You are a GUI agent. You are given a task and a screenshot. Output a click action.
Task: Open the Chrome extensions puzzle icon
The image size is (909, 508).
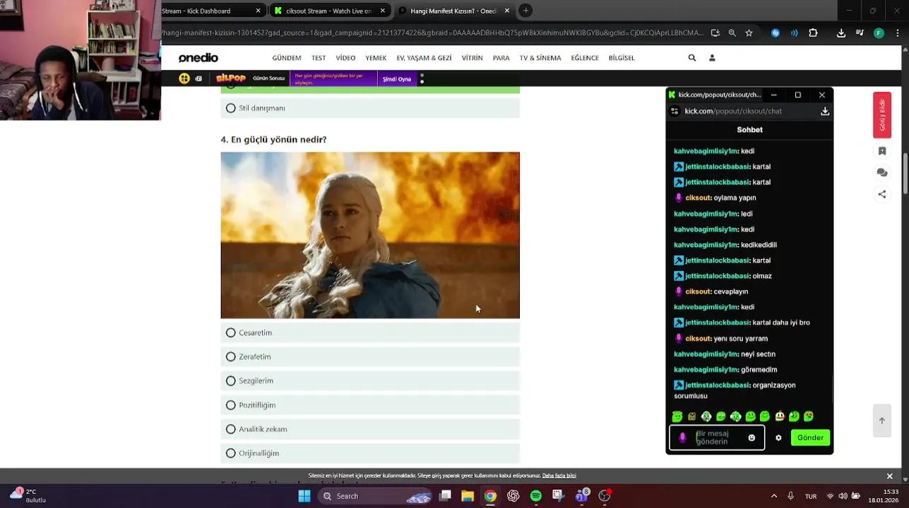pos(813,32)
